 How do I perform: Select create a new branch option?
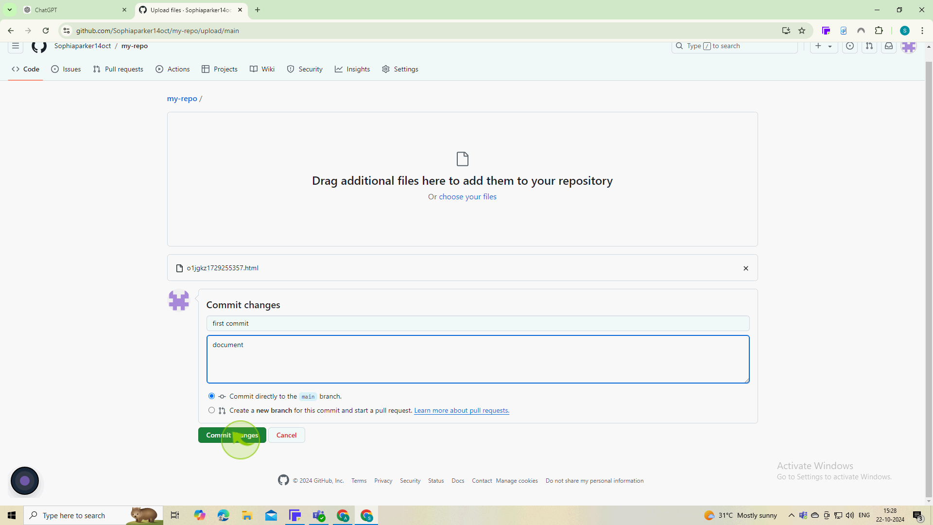211,410
